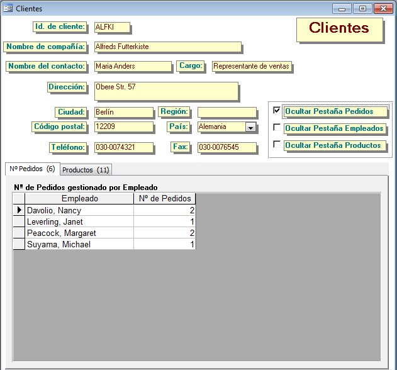Click the Código postal field 12209

[x=124, y=126]
